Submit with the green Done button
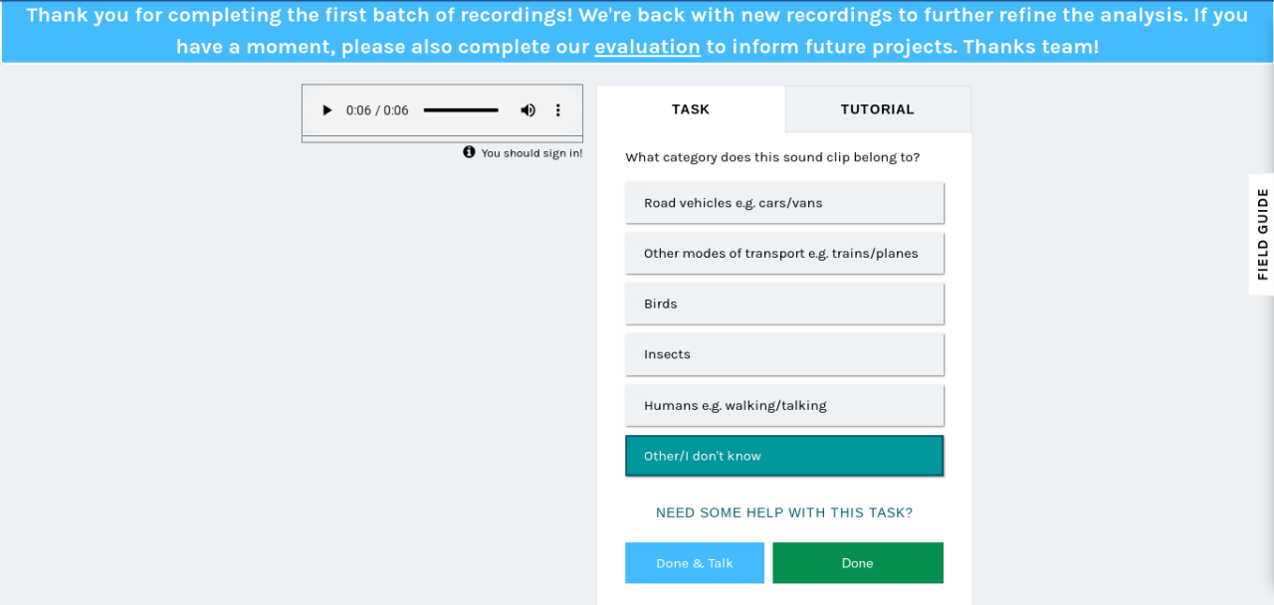This screenshot has height=605, width=1274. 858,563
